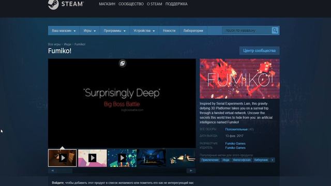
Task: Click the store search input field
Action: click(x=247, y=30)
